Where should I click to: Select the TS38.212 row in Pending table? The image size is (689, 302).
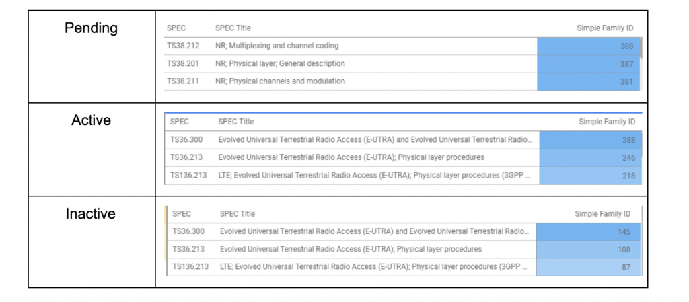(402, 46)
